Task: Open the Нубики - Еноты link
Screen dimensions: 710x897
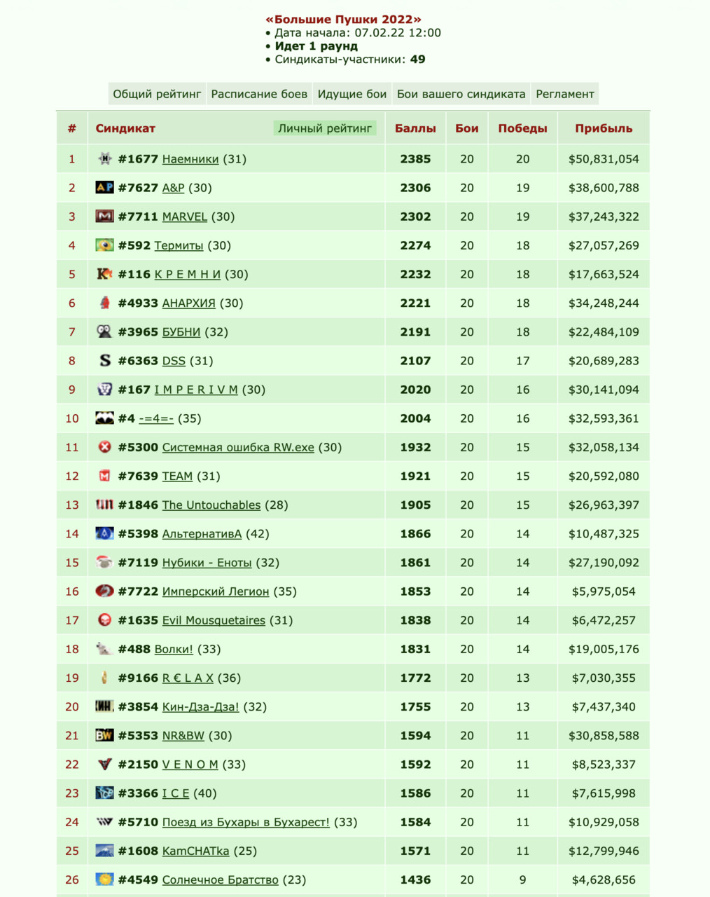Action: (207, 562)
